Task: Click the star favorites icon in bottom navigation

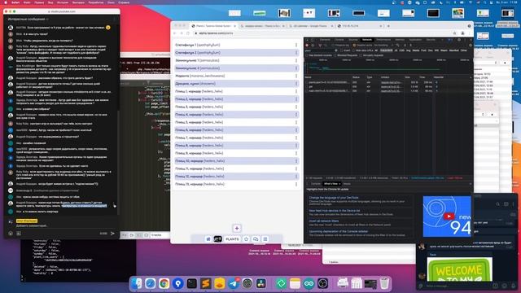Action: [x=246, y=238]
